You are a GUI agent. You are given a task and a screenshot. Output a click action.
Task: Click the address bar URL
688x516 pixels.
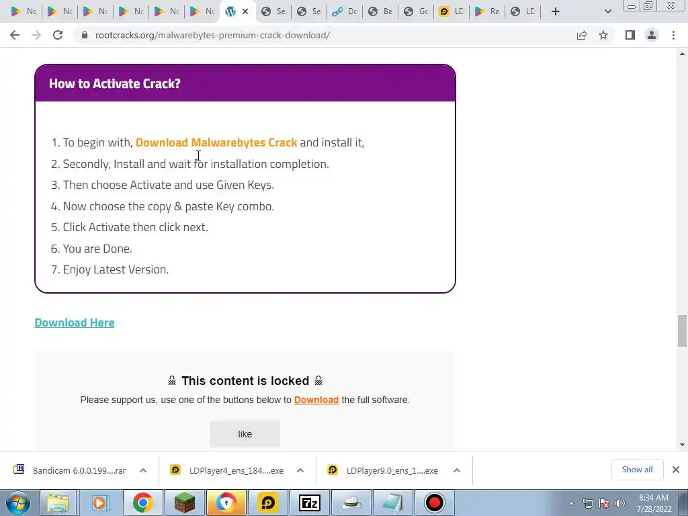point(212,35)
